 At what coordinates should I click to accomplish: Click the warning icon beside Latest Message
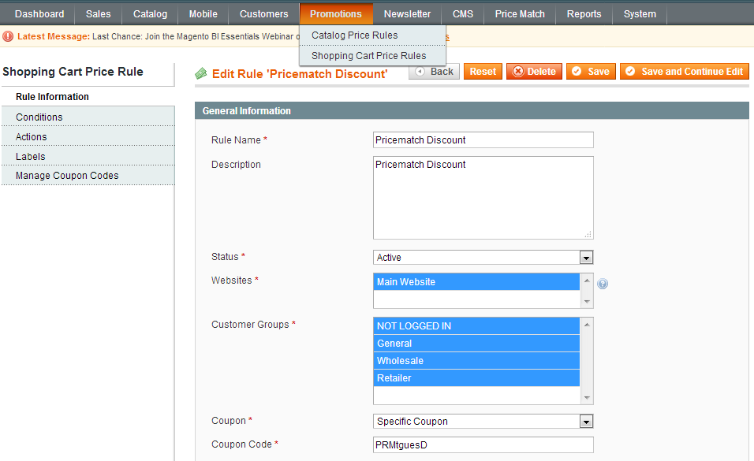click(8, 36)
